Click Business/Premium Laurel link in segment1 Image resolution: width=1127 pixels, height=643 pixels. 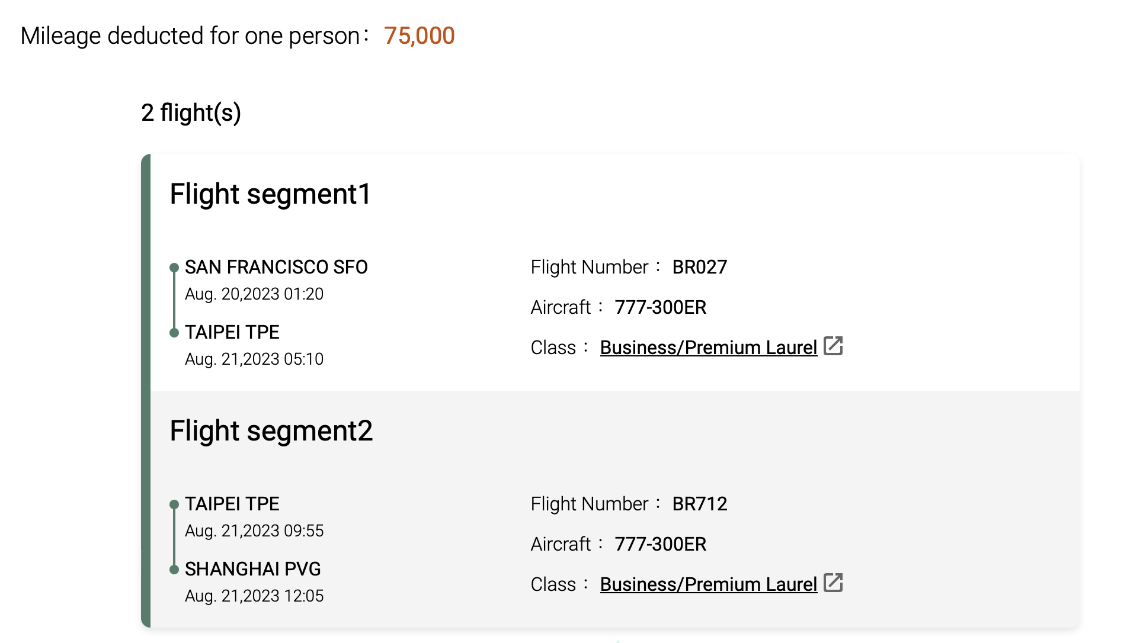708,348
